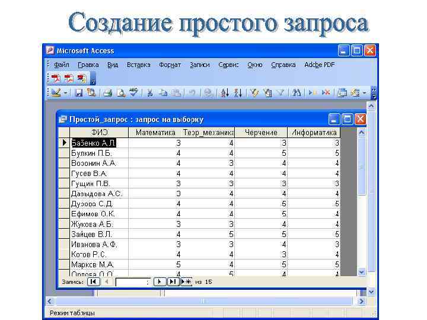Open the Вид menu
This screenshot has height=320, width=427.
(113, 65)
